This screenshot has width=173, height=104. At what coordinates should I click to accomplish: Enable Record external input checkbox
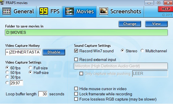76,59
